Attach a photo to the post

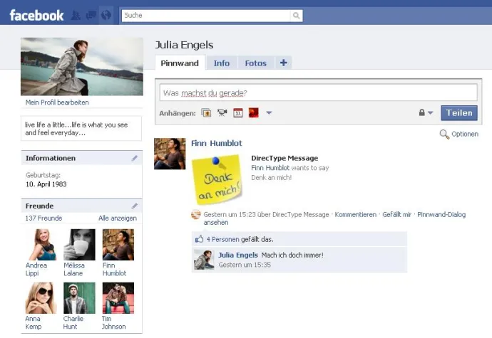tap(206, 112)
